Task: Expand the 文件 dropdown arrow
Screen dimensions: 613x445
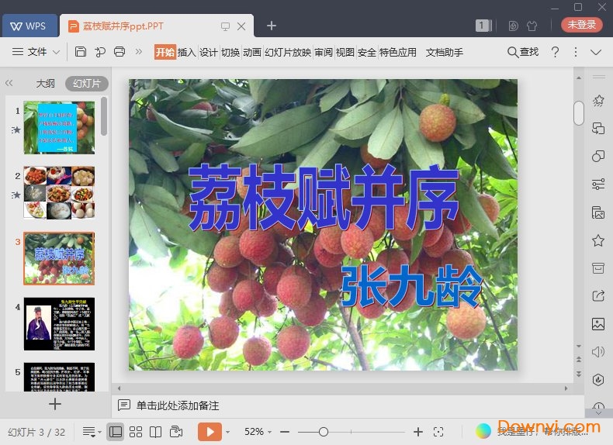Action: 57,52
